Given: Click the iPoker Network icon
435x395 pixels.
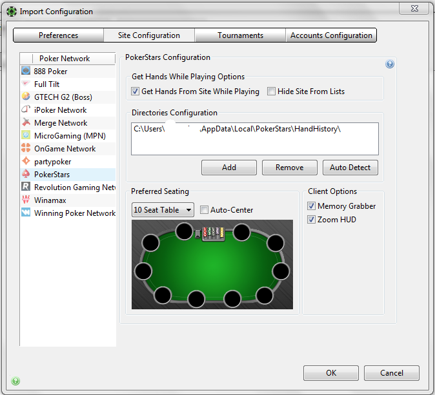Looking at the screenshot, I should 26,110.
